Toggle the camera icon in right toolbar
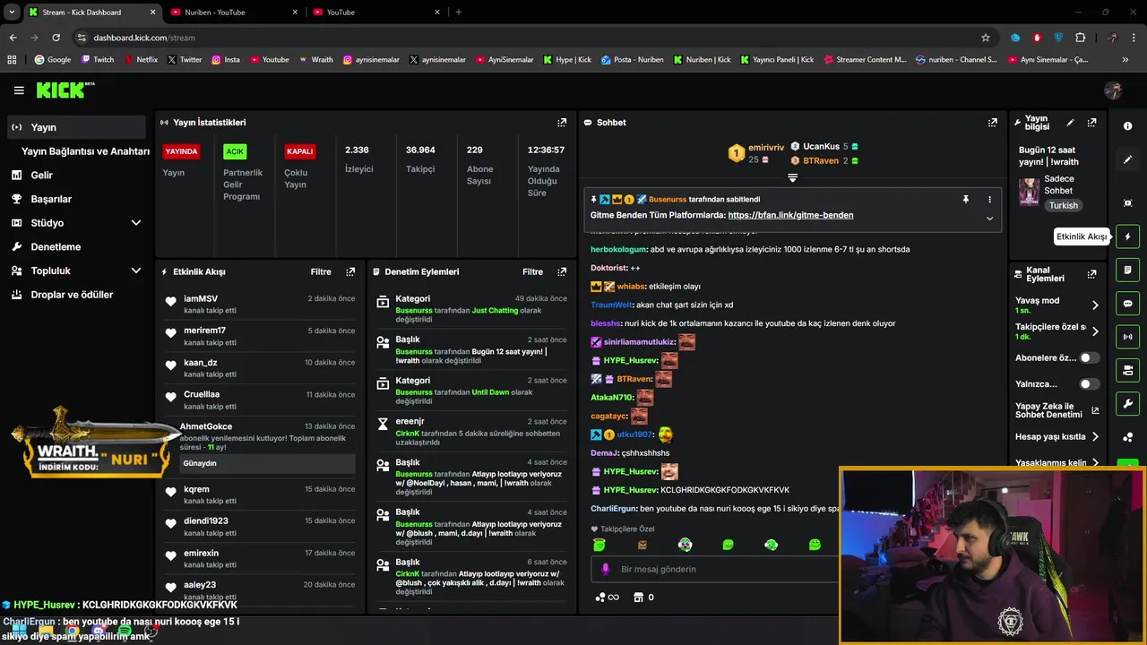Screen dimensions: 1147x645 1127,370
